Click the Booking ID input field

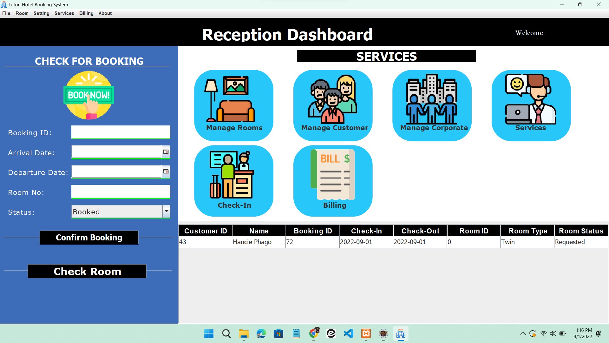(x=121, y=132)
